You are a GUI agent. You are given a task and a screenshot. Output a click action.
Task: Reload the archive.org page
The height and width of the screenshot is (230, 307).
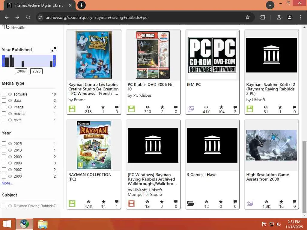pyautogui.click(x=28, y=17)
